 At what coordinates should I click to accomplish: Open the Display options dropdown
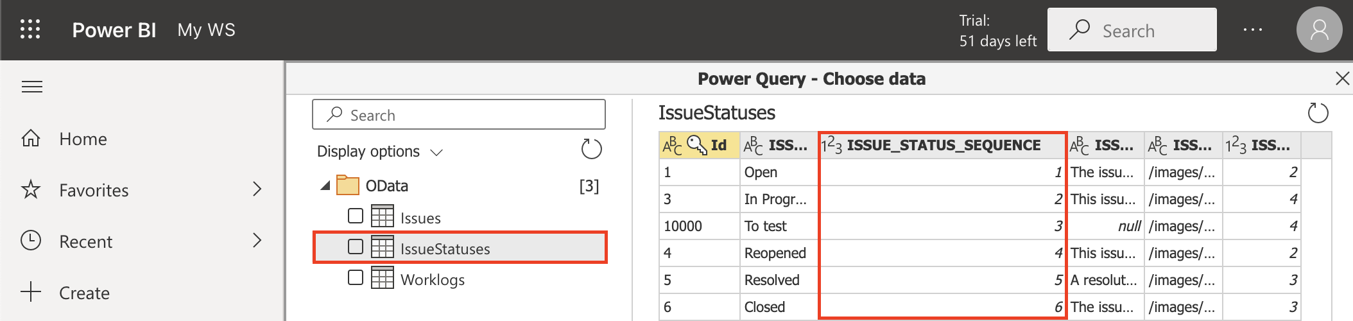tap(380, 152)
